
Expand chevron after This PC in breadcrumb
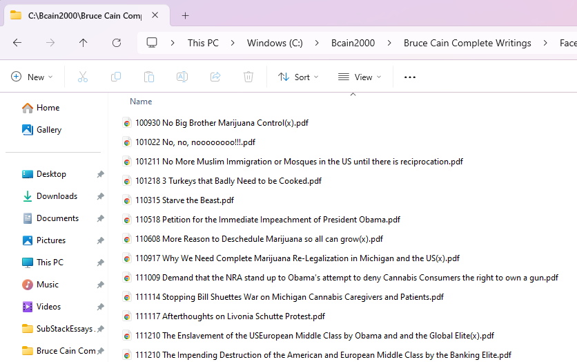233,43
